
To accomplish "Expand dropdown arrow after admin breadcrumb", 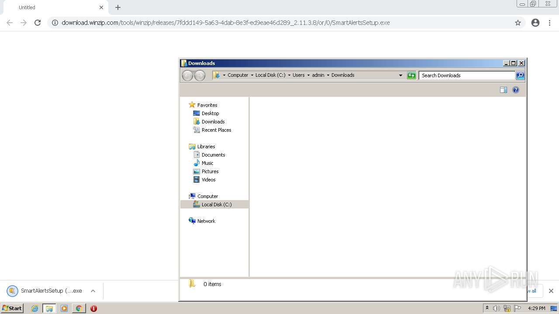I will click(328, 75).
